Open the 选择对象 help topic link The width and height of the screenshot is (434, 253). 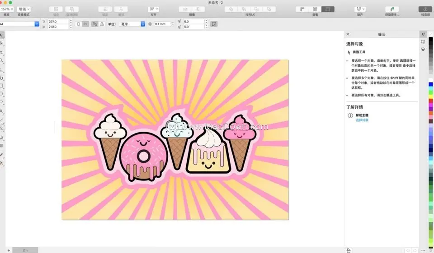click(362, 120)
